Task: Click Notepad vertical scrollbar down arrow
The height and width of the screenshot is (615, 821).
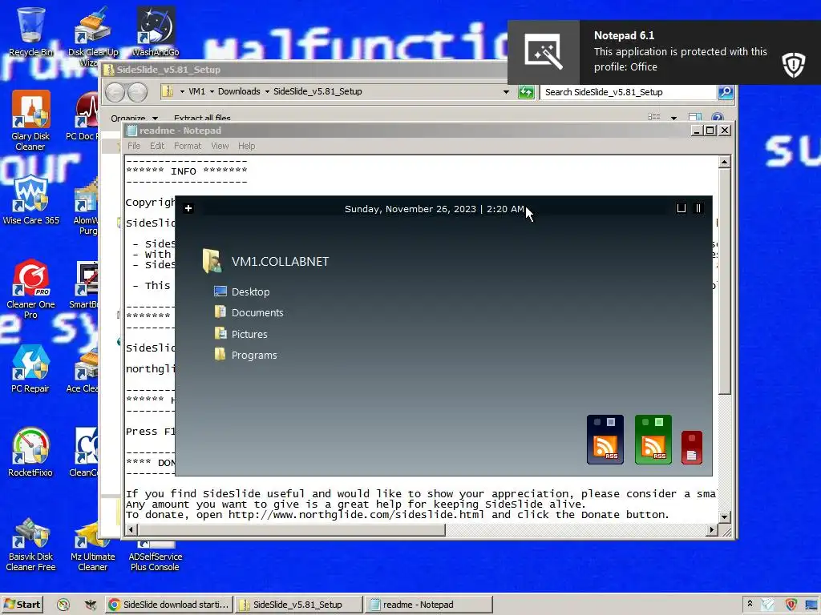Action: (724, 517)
